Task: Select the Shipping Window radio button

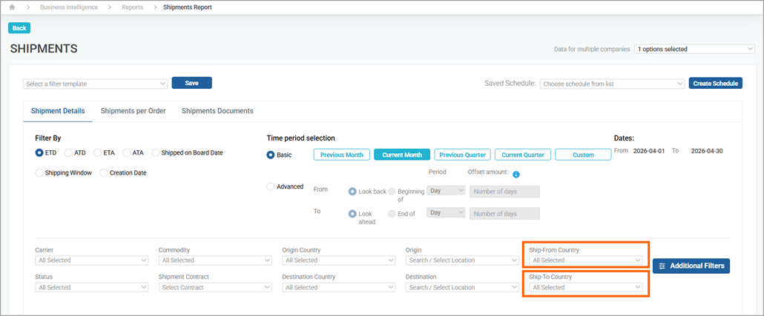Action: coord(39,172)
